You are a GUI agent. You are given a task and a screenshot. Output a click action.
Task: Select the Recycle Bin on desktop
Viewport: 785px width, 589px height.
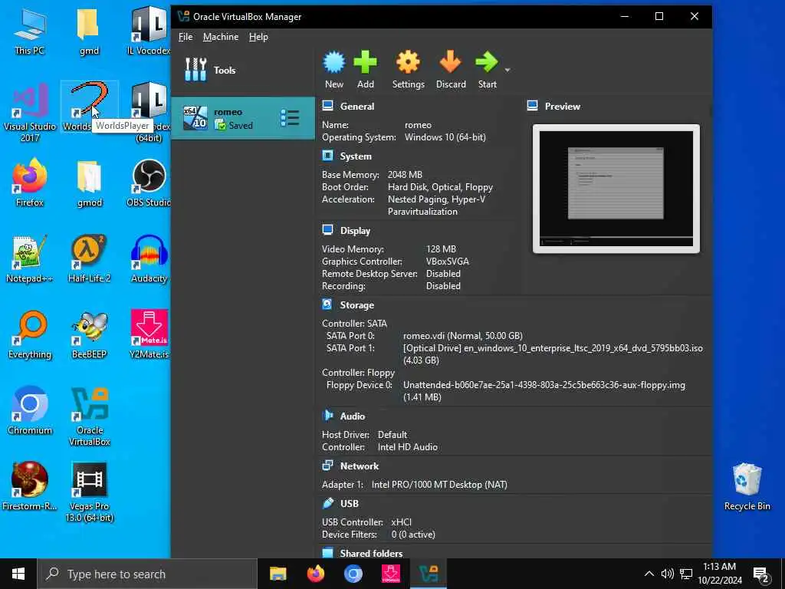click(747, 487)
